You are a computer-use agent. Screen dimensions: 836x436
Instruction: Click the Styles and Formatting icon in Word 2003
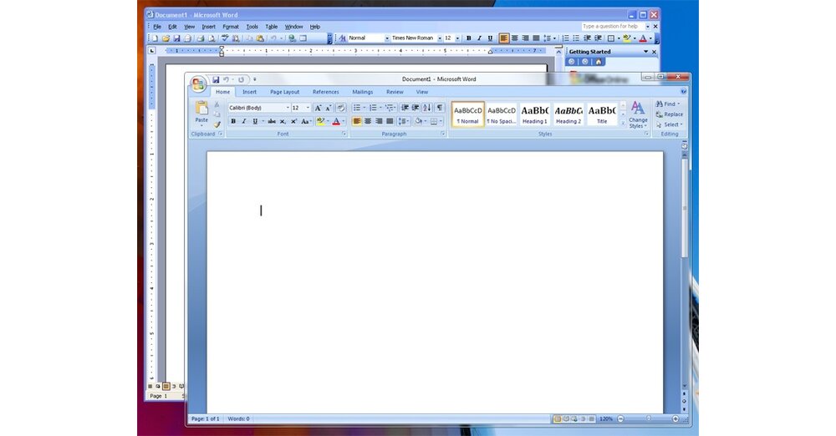click(x=342, y=38)
